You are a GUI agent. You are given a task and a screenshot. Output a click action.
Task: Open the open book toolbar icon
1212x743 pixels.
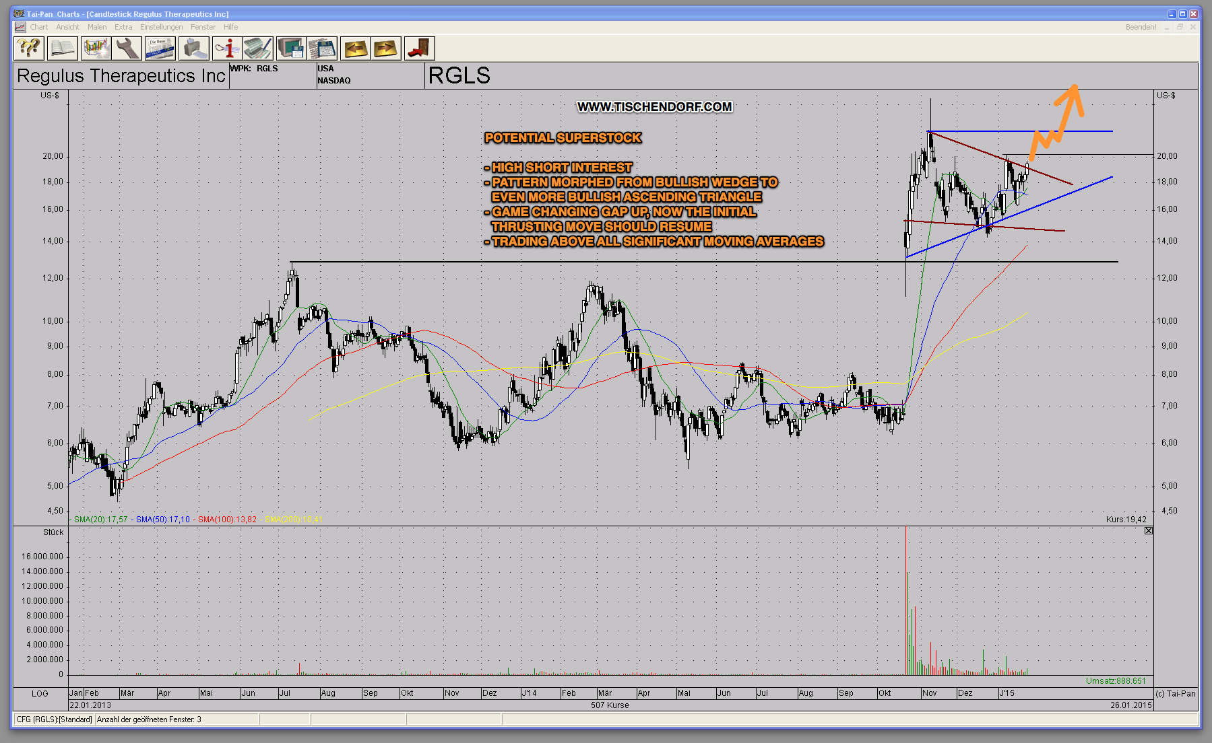62,48
